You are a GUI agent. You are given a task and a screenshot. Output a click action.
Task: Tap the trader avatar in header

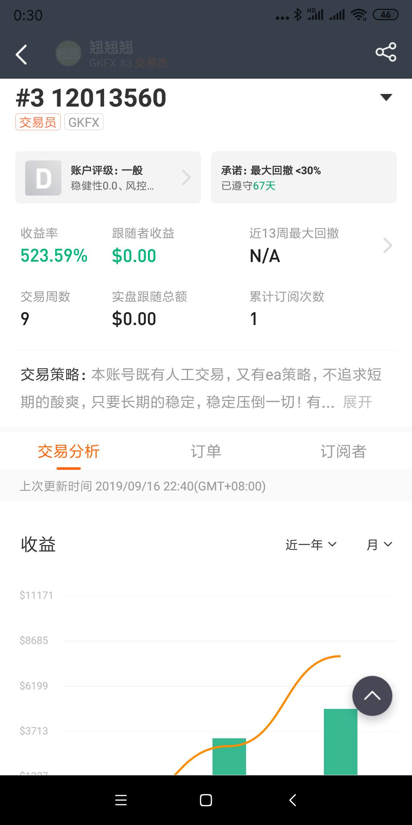[68, 53]
